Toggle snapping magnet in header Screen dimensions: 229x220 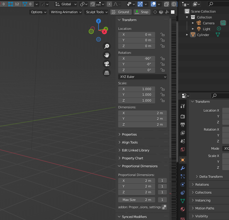93,4
